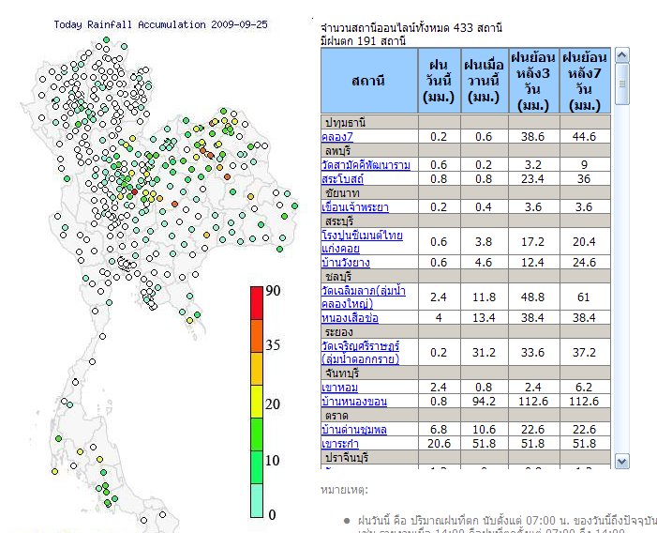Click the ฝนย้อนหลัง3วัน column header
This screenshot has width=657, height=533.
pyautogui.click(x=534, y=81)
